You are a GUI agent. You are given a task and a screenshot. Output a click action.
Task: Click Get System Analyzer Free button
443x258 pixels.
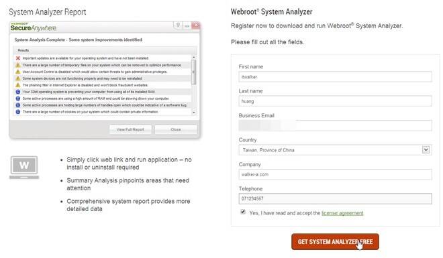(x=335, y=242)
